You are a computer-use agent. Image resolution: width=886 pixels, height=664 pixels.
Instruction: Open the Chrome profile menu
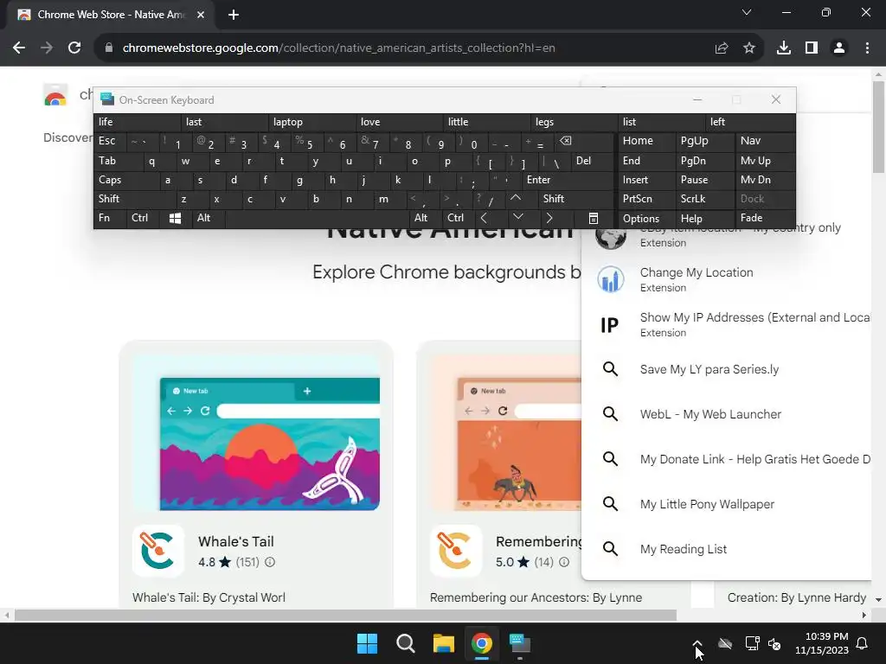coord(839,48)
